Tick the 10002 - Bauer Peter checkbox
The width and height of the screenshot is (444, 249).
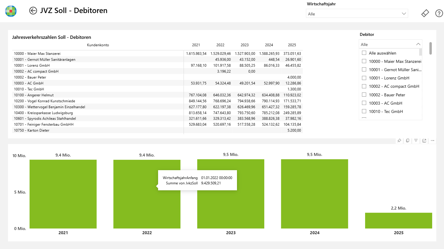(364, 95)
